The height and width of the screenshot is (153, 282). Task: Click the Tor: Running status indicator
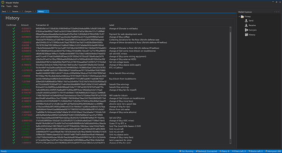(186, 151)
